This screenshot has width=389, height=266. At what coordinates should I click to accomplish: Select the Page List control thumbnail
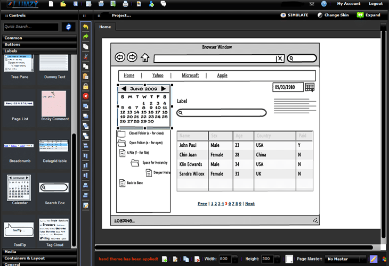[19, 104]
